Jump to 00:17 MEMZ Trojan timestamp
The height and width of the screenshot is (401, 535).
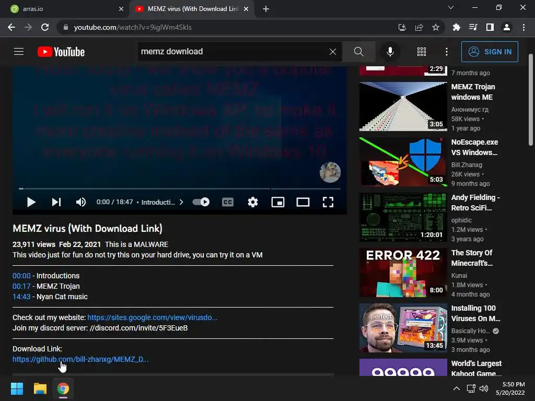point(21,286)
